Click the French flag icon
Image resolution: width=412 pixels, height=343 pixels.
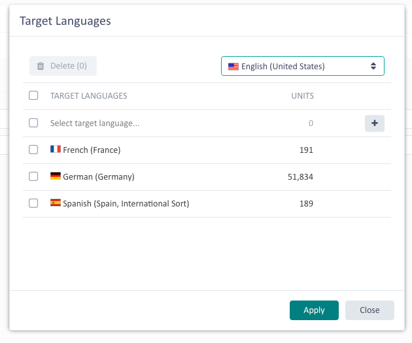[x=56, y=150]
